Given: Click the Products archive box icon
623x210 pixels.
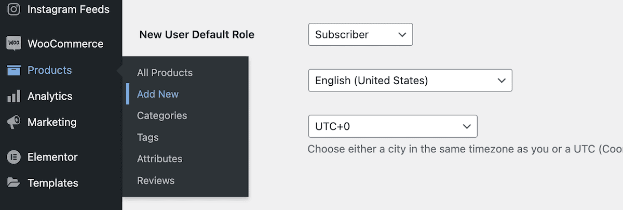Looking at the screenshot, I should point(13,70).
